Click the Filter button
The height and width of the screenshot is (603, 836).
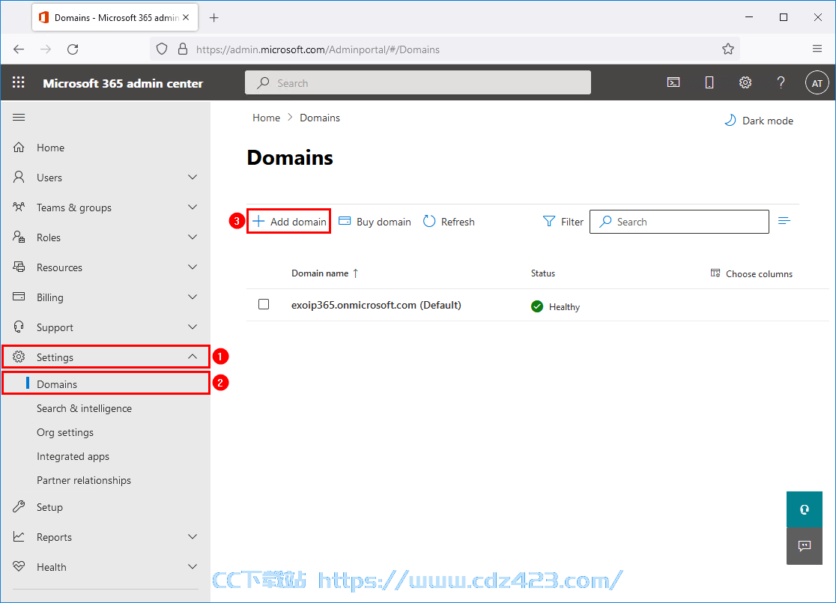[563, 221]
